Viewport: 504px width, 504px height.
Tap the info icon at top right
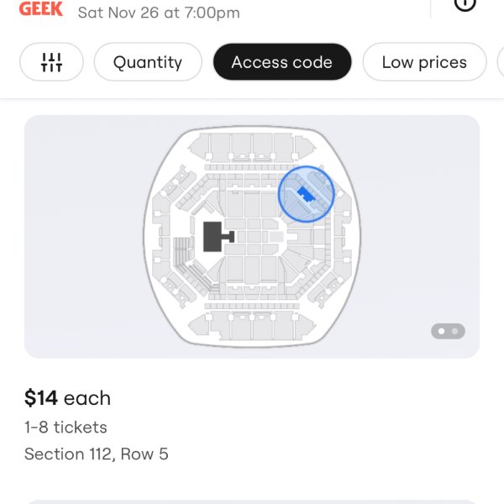[465, 4]
